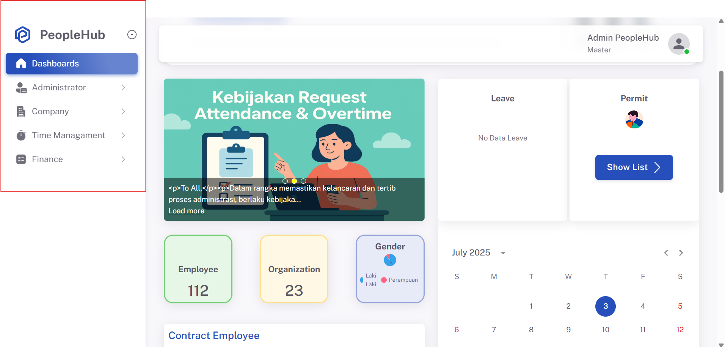Click the Contract Employee heading
The width and height of the screenshot is (725, 347).
click(214, 336)
